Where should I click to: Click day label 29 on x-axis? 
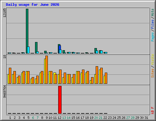click(x=137, y=118)
